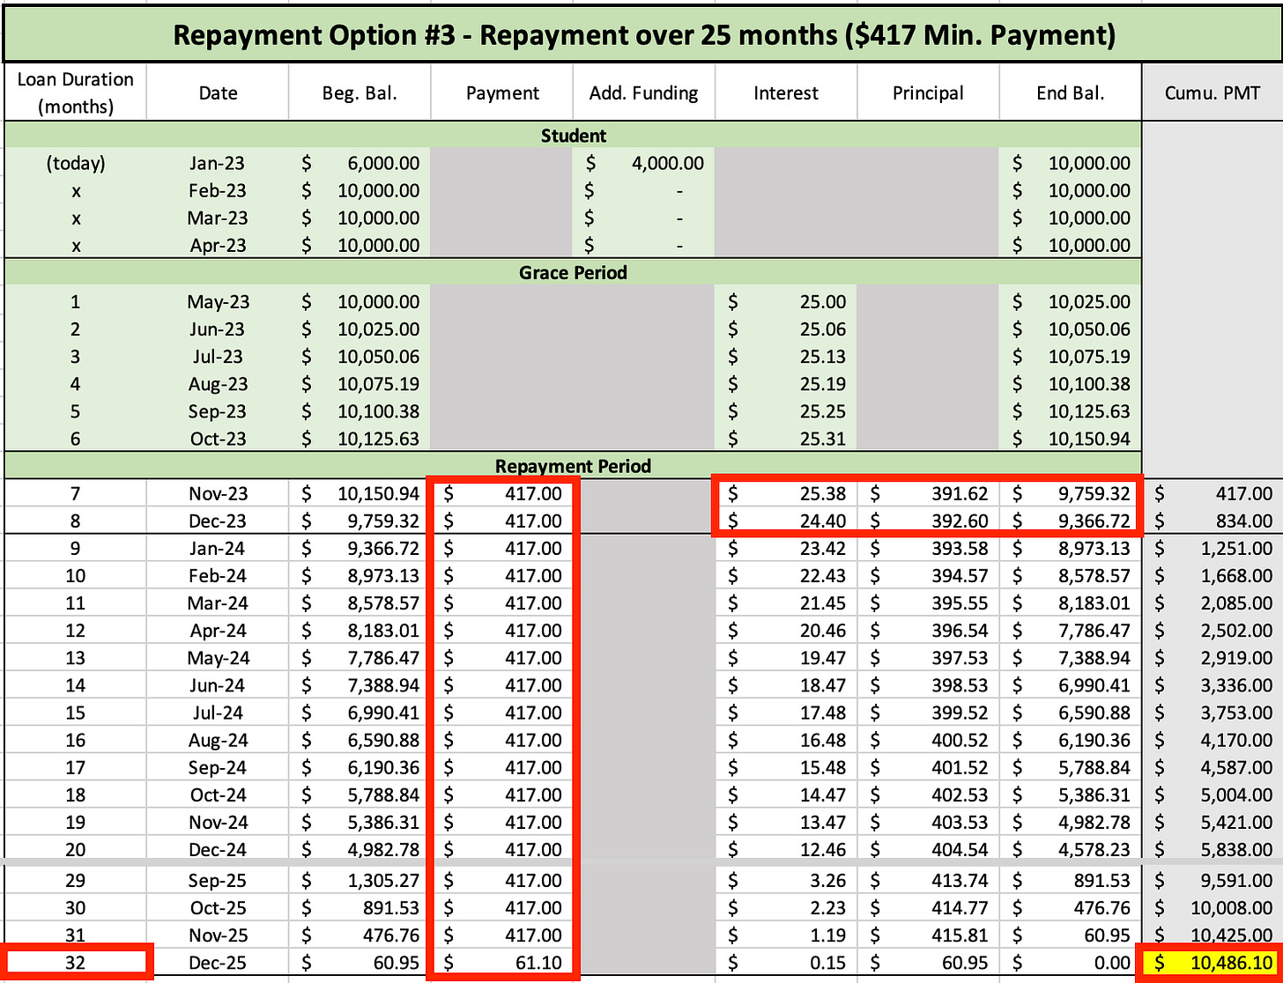The height and width of the screenshot is (983, 1283).
Task: Click the Add. Funding column header
Action: [x=644, y=92]
